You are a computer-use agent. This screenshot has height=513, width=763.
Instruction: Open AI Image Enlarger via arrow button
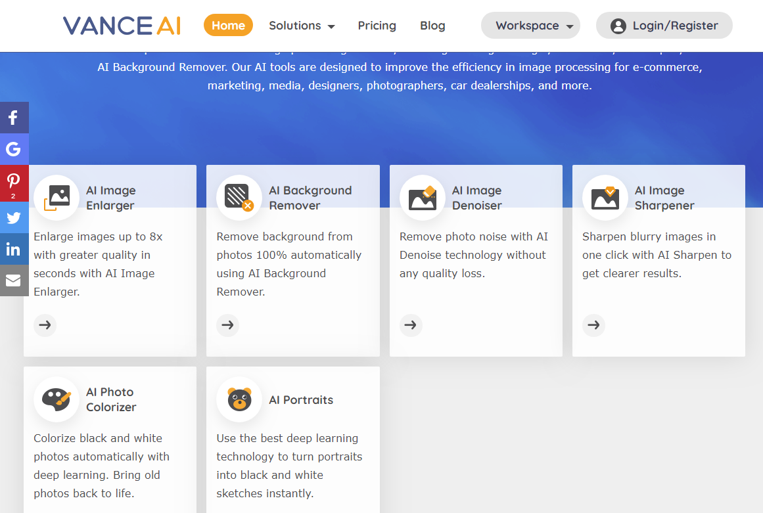tap(45, 325)
